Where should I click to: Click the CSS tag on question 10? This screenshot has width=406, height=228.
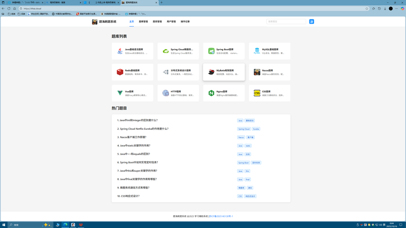240,196
